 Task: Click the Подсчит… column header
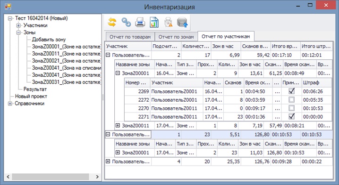(166, 46)
